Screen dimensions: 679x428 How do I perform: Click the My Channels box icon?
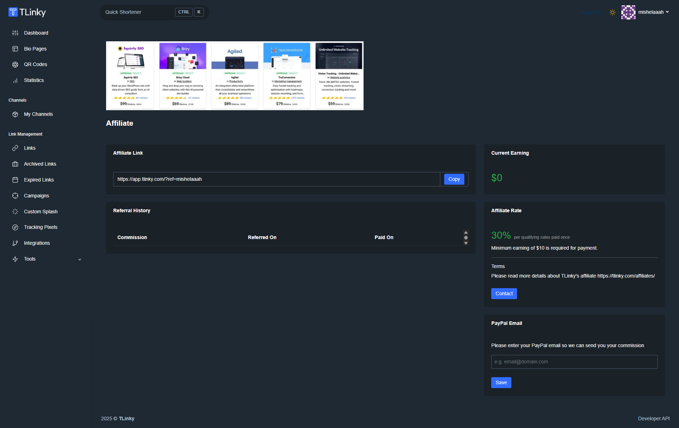[15, 114]
